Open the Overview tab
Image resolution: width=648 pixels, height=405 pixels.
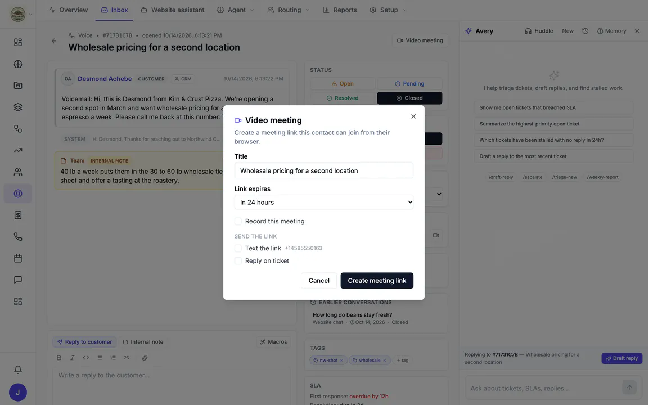pyautogui.click(x=68, y=10)
